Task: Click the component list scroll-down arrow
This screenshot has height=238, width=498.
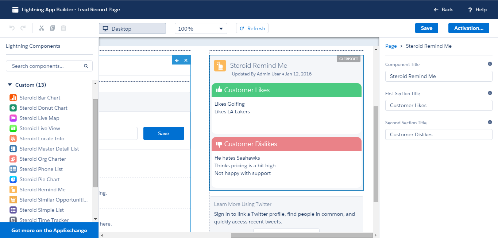Action: click(x=95, y=219)
